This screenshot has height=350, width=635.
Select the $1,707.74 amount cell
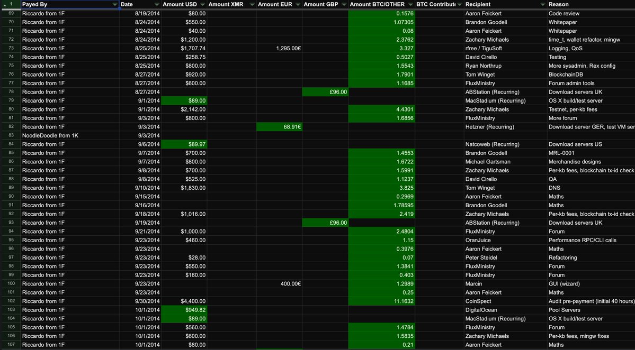pos(184,48)
